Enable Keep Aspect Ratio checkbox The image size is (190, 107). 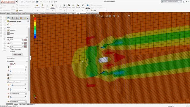11,49
